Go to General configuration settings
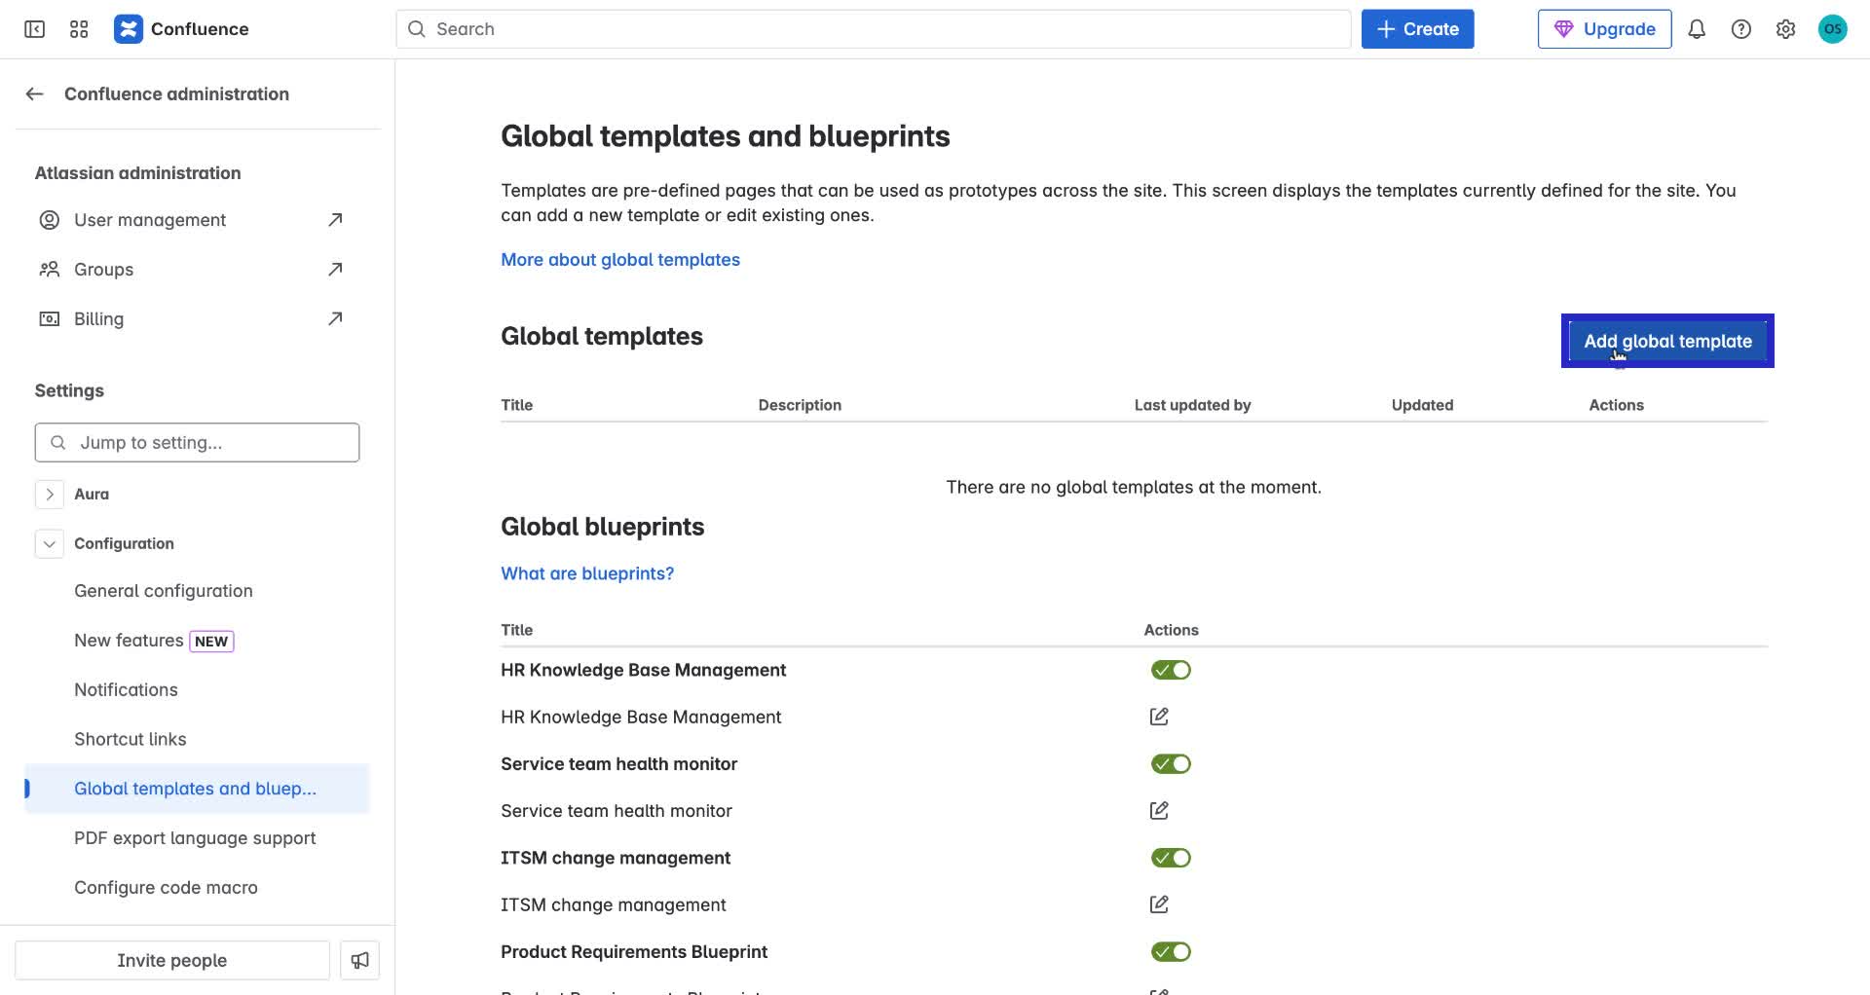 point(163,591)
